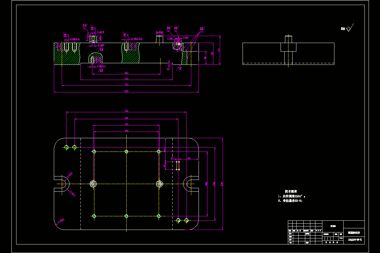Click technical requirement line 2 text
The height and width of the screenshot is (253, 380).
click(290, 201)
